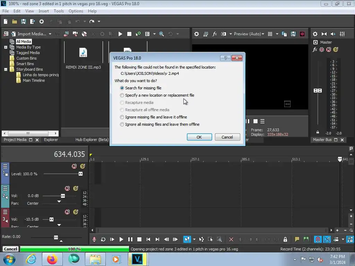Save snapshot to file icon
Viewport: 355px width, 266px height.
pyautogui.click(x=293, y=34)
